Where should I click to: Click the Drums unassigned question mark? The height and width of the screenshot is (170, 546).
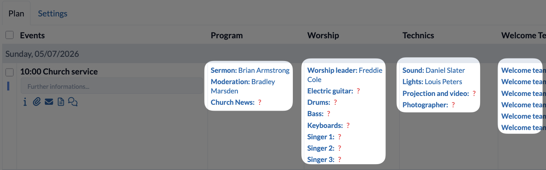[x=335, y=102]
